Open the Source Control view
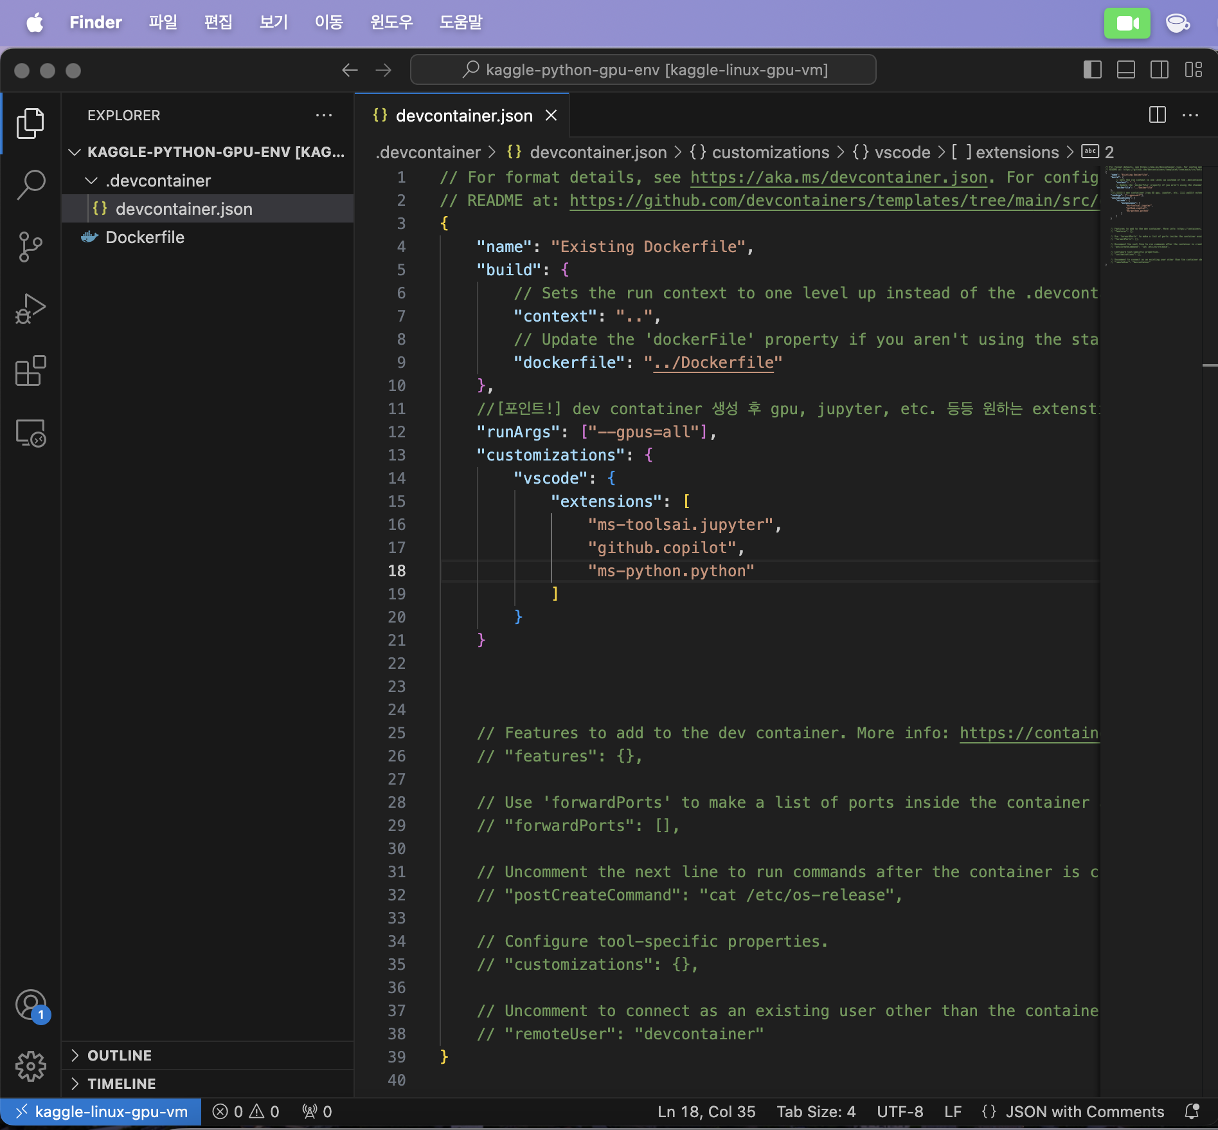 coord(30,246)
